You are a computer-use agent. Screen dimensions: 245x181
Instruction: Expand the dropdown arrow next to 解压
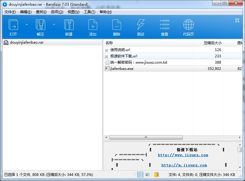point(54,24)
